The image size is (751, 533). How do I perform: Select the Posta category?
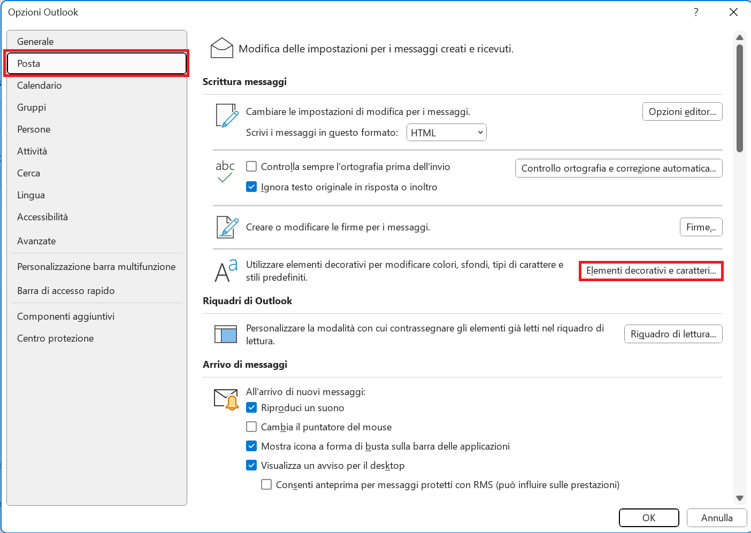(97, 63)
